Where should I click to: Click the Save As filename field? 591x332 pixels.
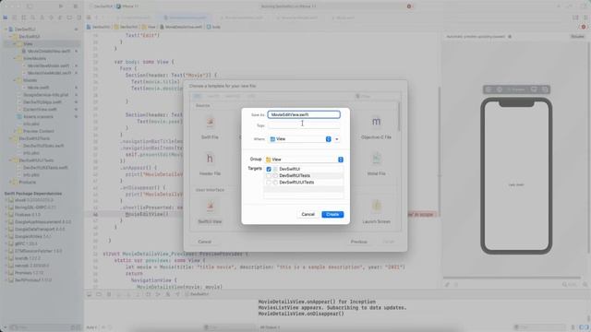pyautogui.click(x=304, y=114)
